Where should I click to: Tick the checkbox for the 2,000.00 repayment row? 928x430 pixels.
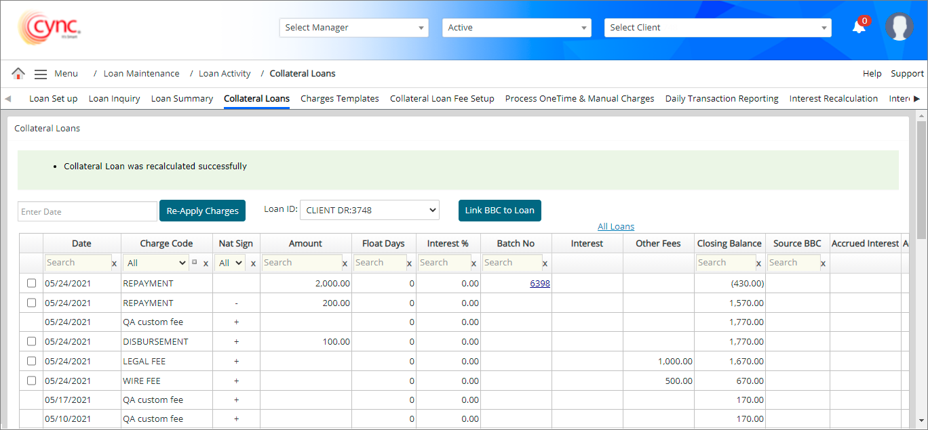click(31, 284)
